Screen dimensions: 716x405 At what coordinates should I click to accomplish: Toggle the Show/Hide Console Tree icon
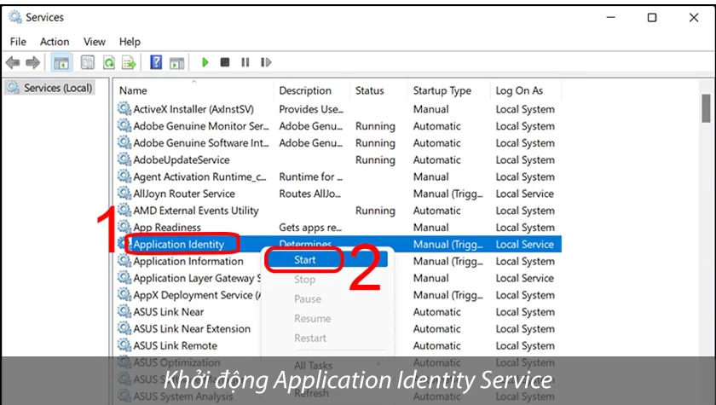[61, 62]
